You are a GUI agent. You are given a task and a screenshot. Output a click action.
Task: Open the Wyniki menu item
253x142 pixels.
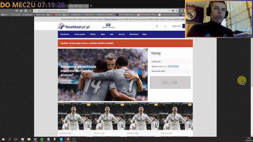tap(93, 34)
